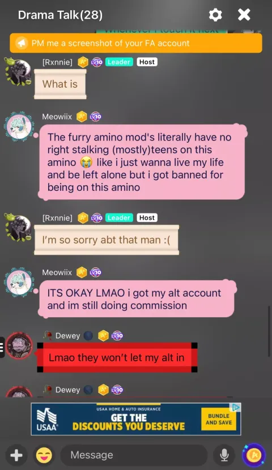Tap the Message input field
This screenshot has height=470, width=272.
pos(134,455)
